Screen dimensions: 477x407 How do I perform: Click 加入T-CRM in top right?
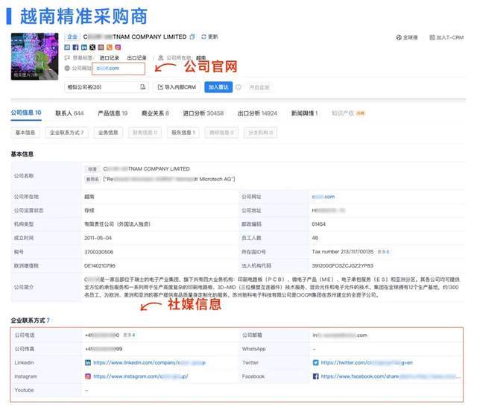447,37
